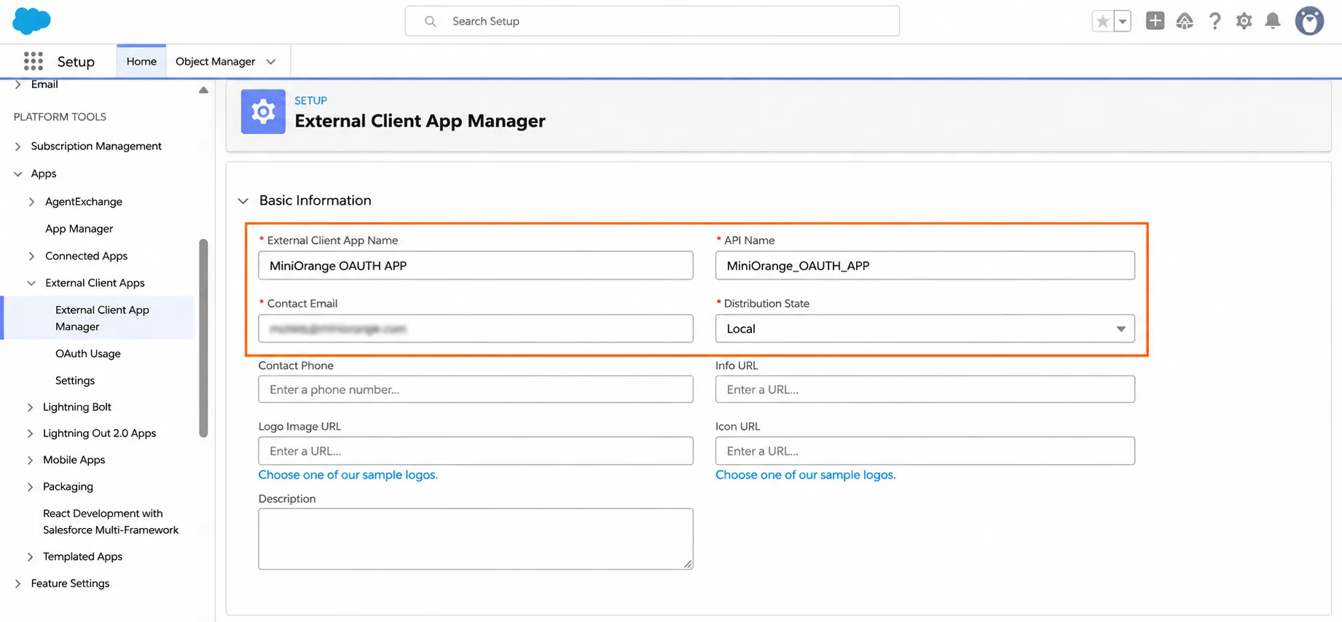Open the Help question mark icon
The width and height of the screenshot is (1342, 622).
[x=1215, y=21]
